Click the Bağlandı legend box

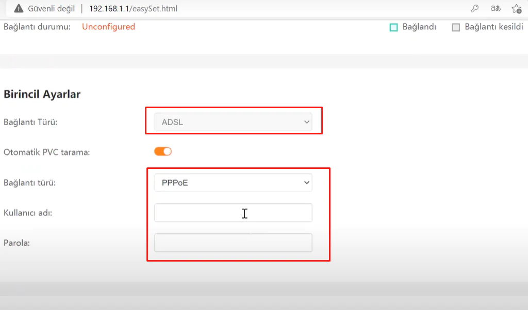[x=393, y=27]
